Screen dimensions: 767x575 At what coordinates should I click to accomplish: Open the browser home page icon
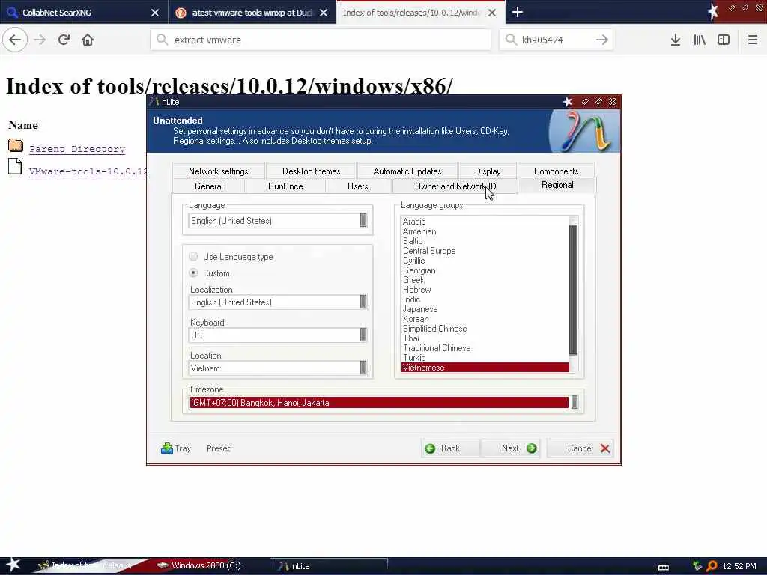click(x=88, y=40)
